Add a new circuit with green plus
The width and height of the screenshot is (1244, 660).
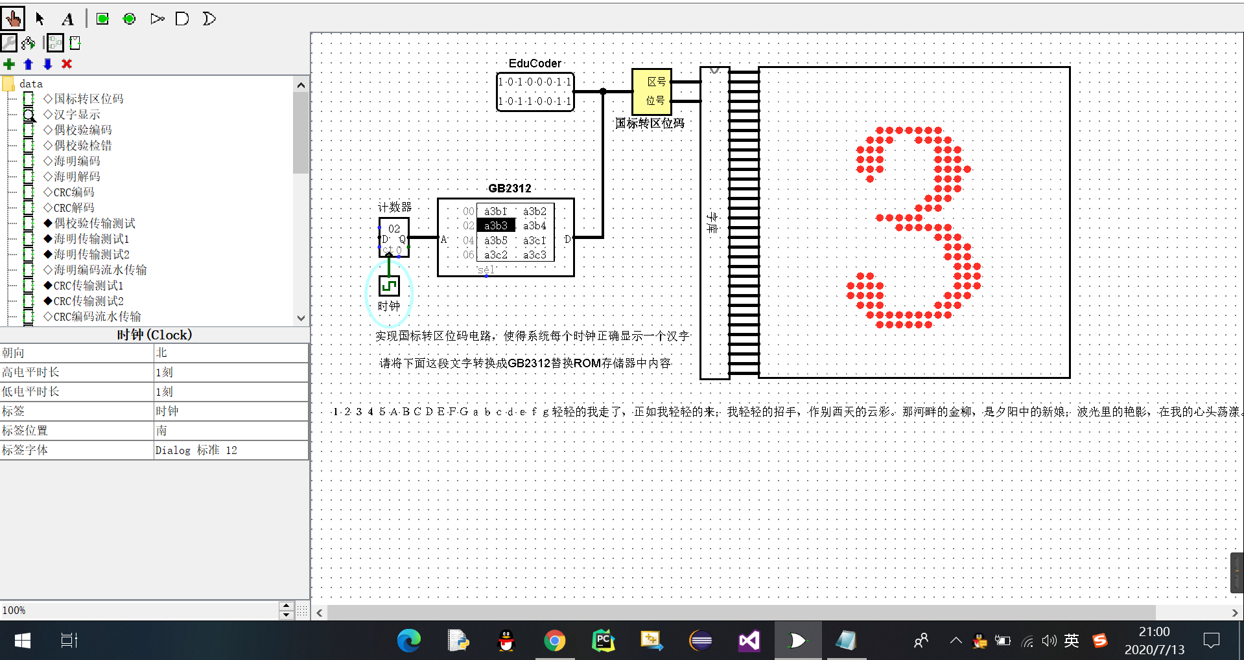point(9,64)
